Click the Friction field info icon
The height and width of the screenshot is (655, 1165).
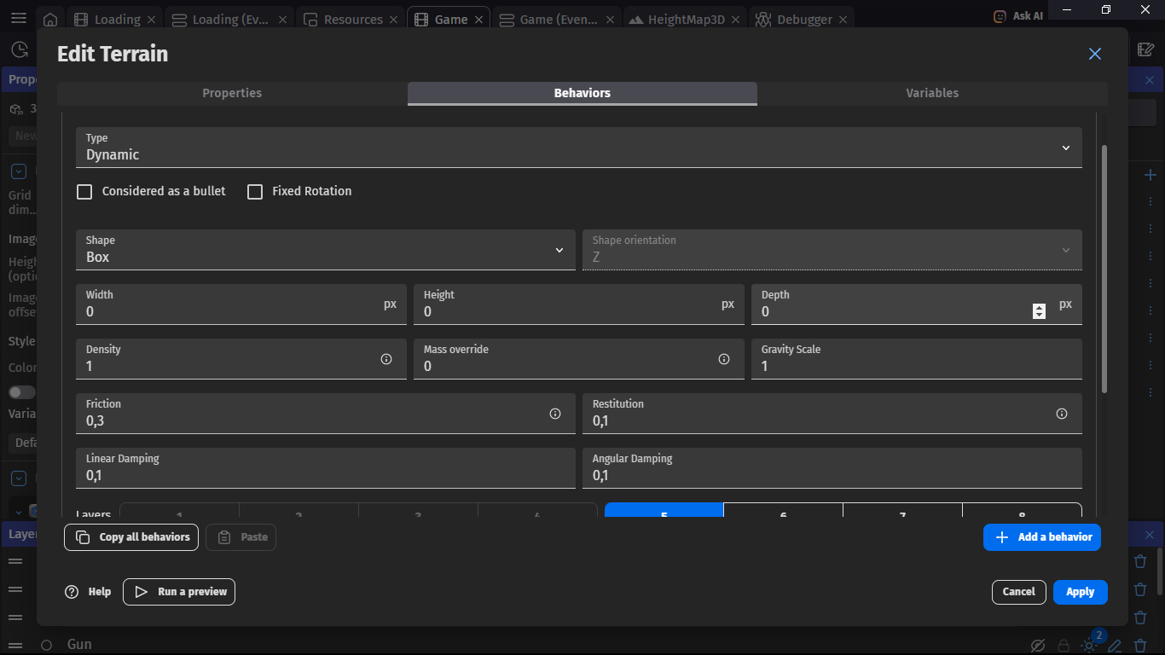555,414
